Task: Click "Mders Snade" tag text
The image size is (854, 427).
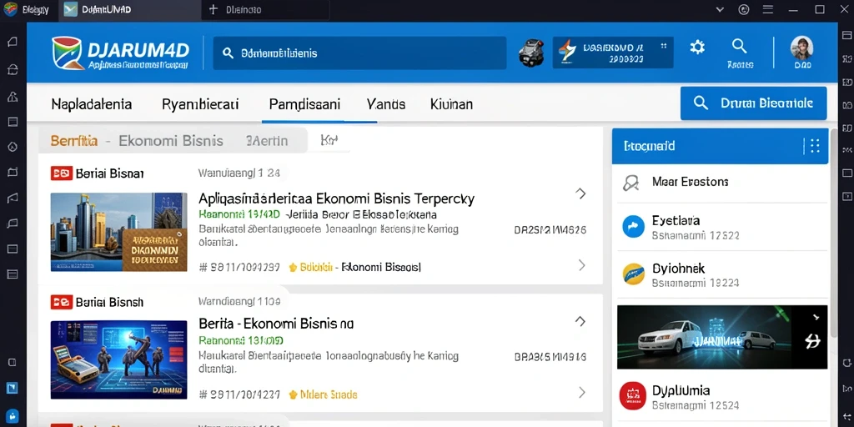Action: (329, 394)
